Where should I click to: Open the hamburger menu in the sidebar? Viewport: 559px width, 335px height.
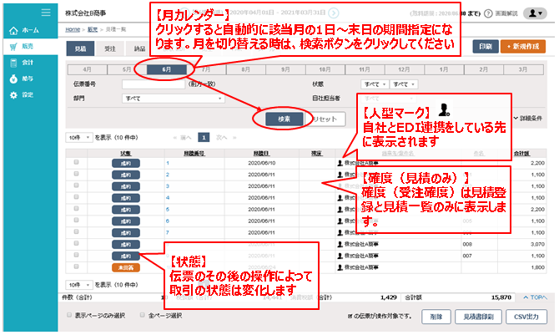tap(46, 13)
